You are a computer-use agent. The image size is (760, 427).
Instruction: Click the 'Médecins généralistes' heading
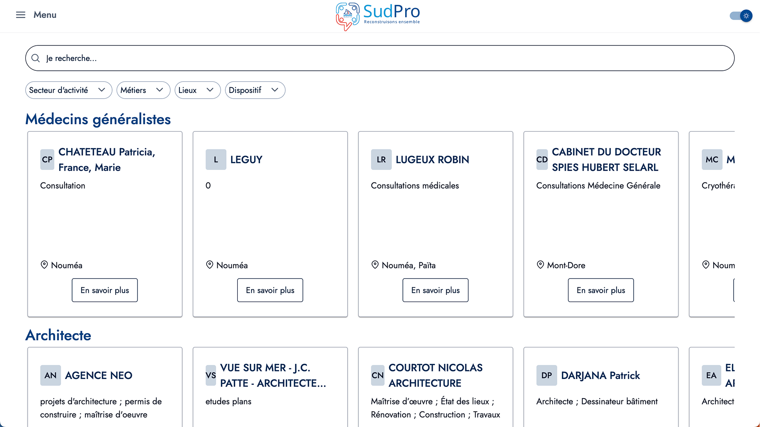pos(98,119)
